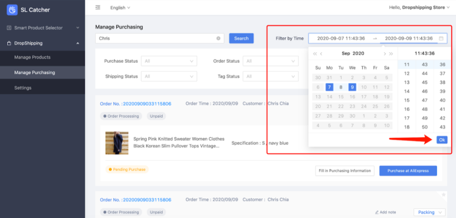Collapse the DropShipping sidebar section
Image resolution: width=456 pixels, height=218 pixels.
[78, 43]
